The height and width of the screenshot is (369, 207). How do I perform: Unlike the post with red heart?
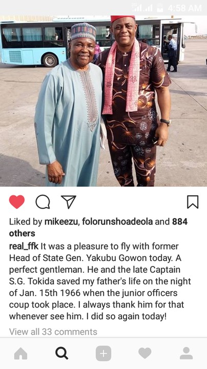click(x=17, y=202)
